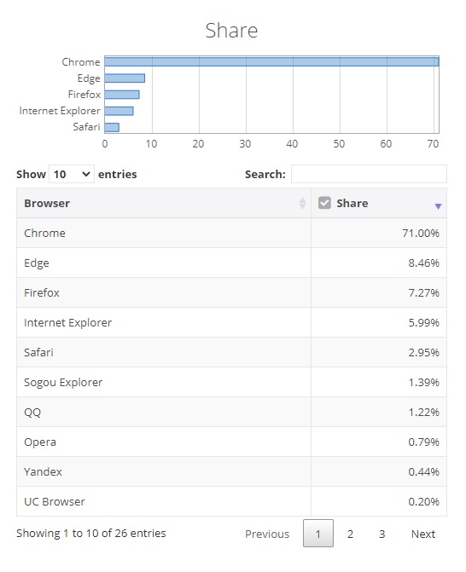Select current page 1 button

[x=318, y=534]
